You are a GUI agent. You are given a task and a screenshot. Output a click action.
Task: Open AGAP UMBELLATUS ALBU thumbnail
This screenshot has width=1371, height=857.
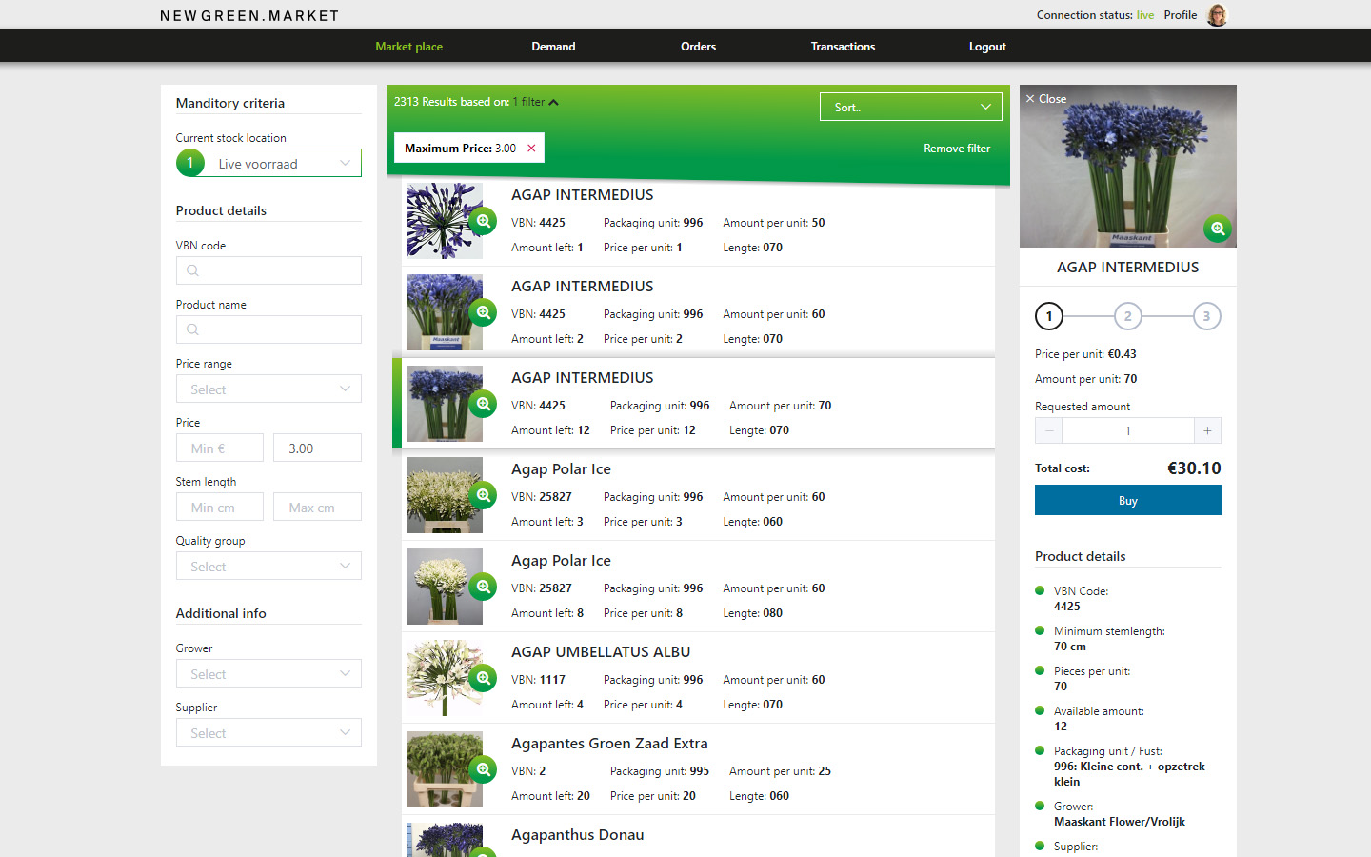(x=445, y=678)
